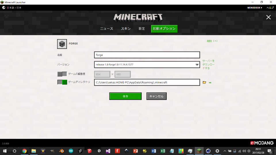276x155 pixels.
Task: Click green arrow to open game directory
Action: pos(210,83)
